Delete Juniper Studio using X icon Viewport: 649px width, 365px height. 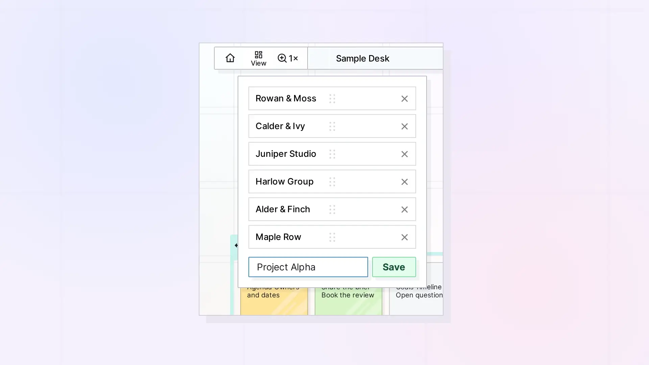[404, 154]
